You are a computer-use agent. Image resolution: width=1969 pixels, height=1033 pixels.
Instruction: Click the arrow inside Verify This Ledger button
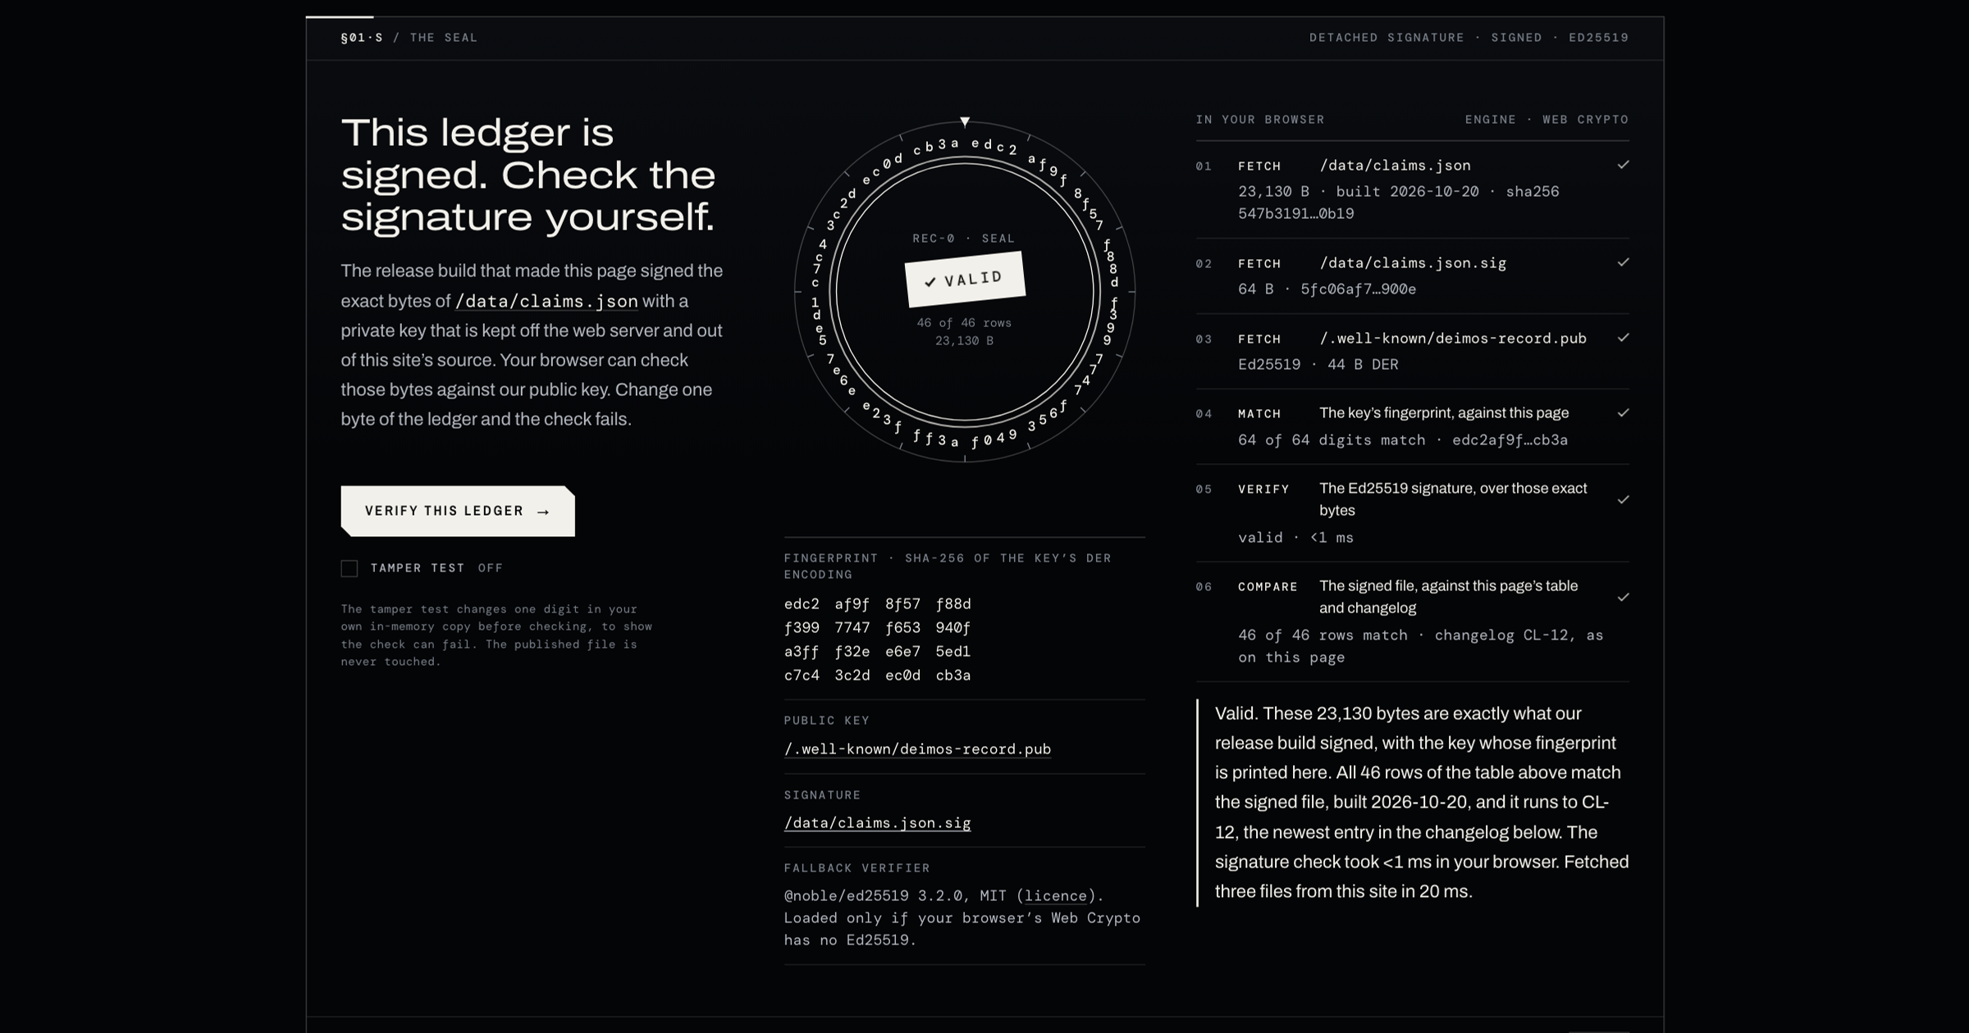(543, 512)
